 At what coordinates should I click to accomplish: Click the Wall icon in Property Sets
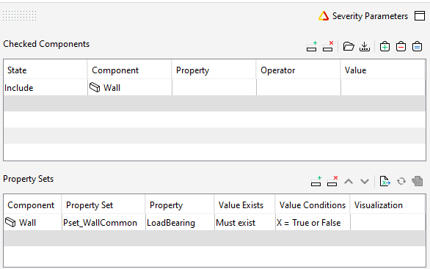point(10,222)
